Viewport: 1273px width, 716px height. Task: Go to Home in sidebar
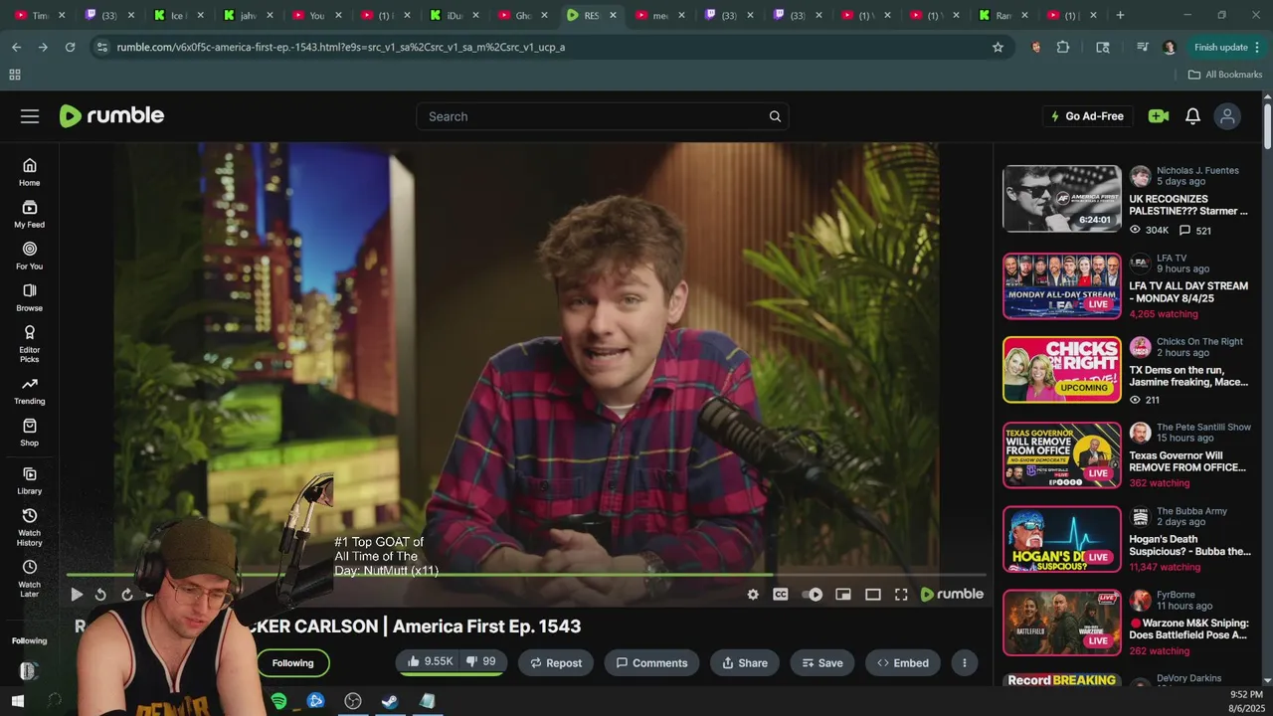(29, 172)
